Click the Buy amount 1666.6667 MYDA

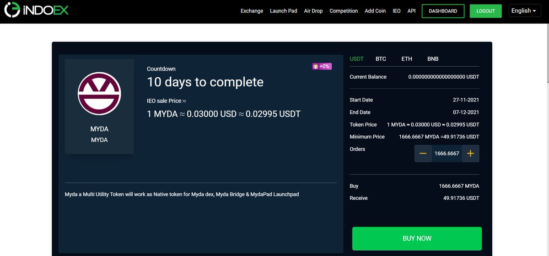(x=459, y=186)
